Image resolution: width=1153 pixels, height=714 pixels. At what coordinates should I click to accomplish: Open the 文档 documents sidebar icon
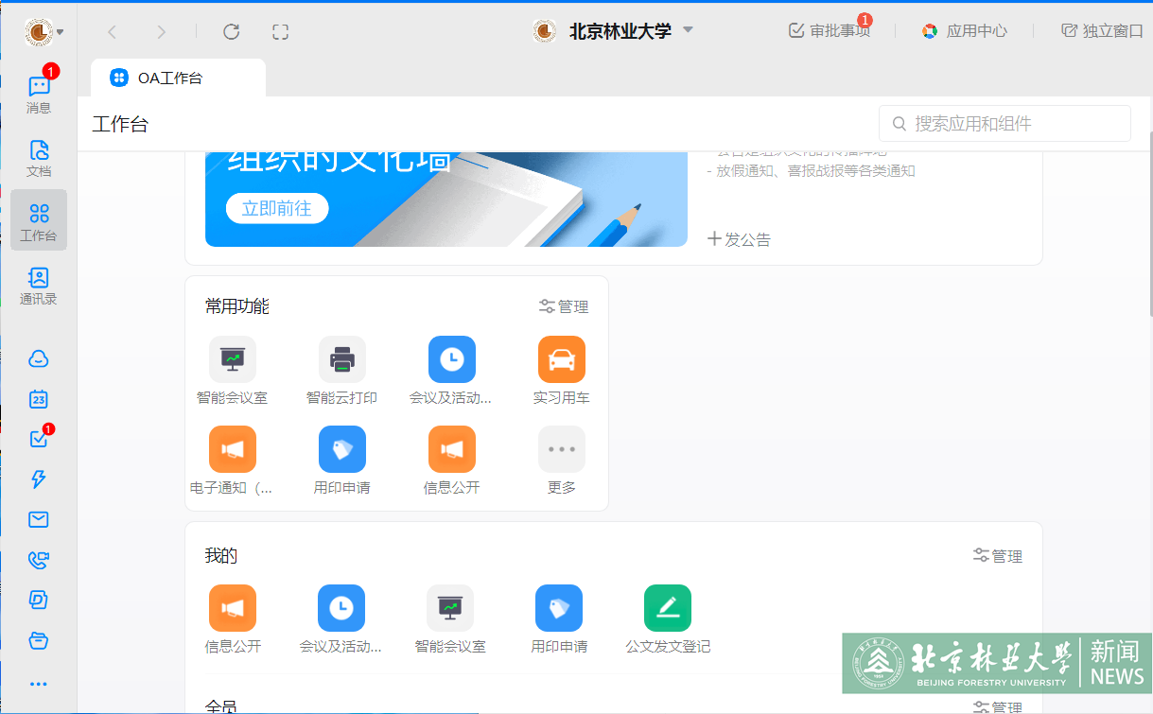[x=39, y=158]
